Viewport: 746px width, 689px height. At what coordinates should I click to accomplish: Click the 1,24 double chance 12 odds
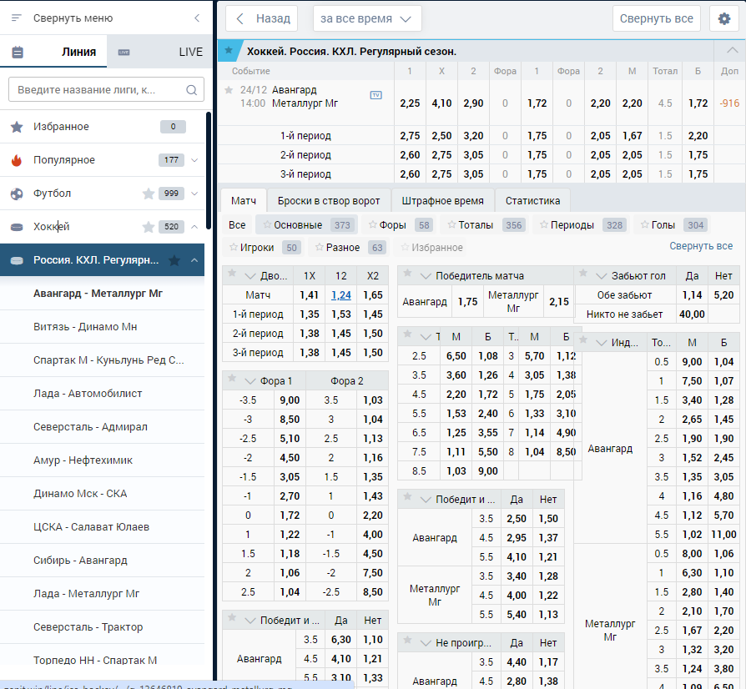[341, 294]
